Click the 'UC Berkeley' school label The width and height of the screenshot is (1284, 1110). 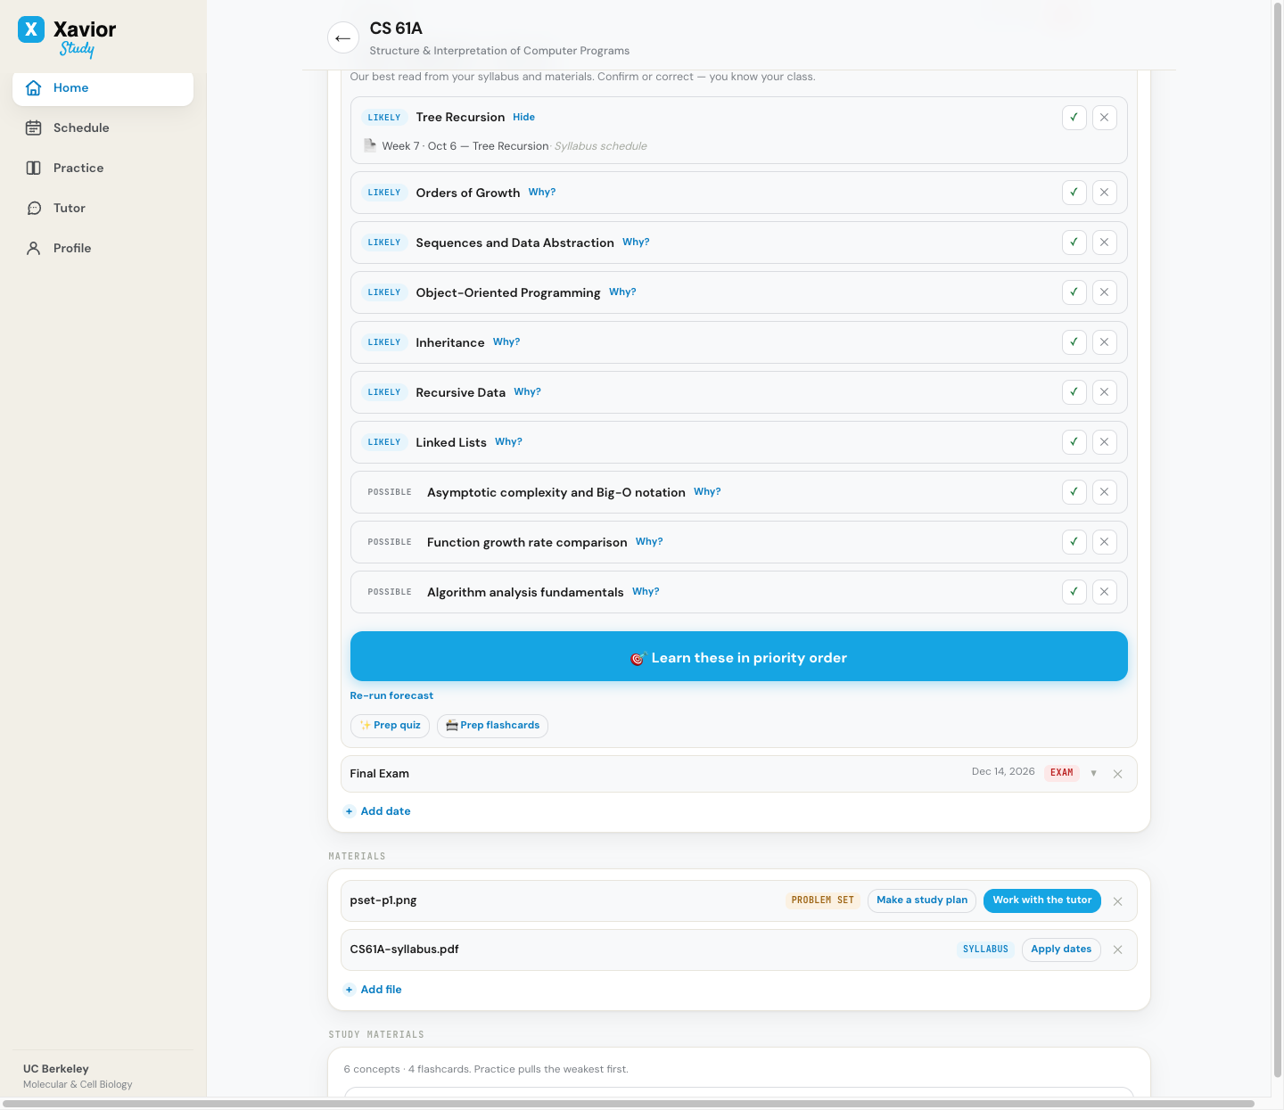point(56,1069)
